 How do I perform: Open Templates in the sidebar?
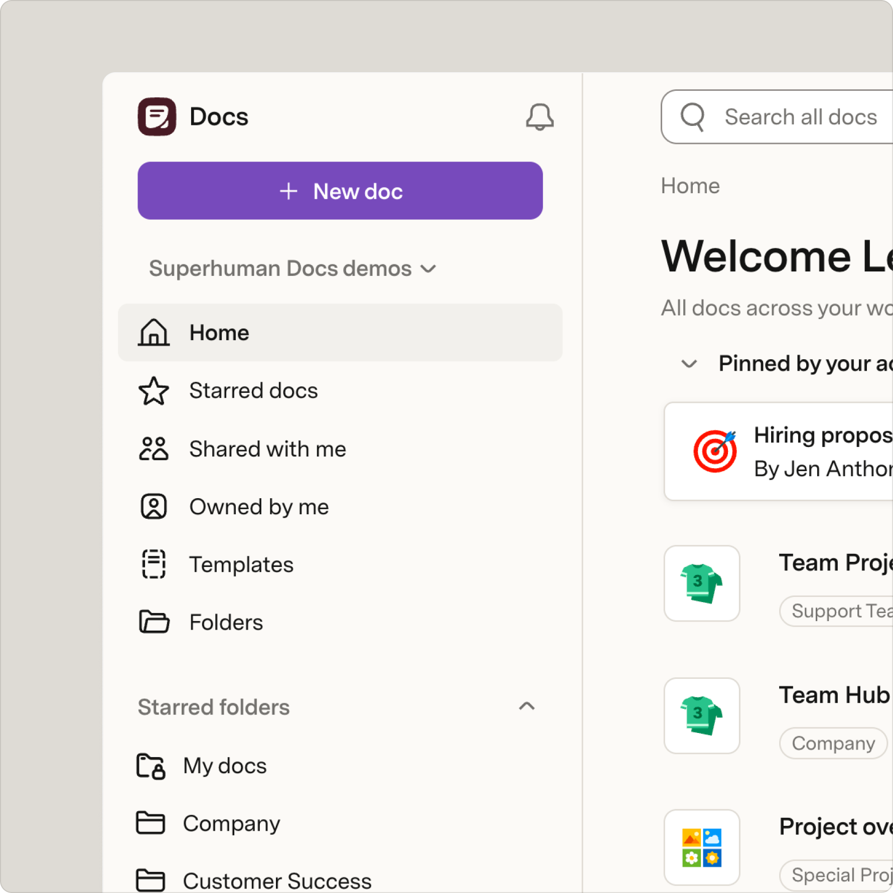241,564
